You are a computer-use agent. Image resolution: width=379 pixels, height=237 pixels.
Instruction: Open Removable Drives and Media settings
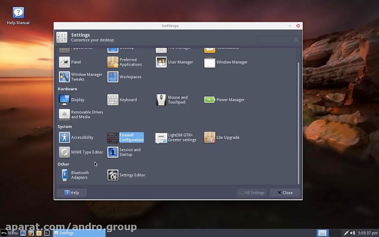(81, 114)
